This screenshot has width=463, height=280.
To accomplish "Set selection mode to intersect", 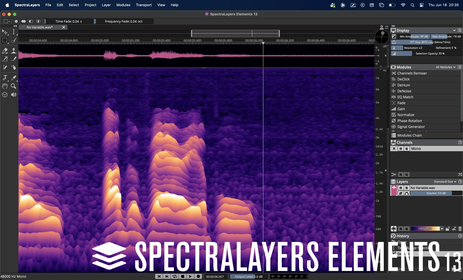I will tap(38, 21).
